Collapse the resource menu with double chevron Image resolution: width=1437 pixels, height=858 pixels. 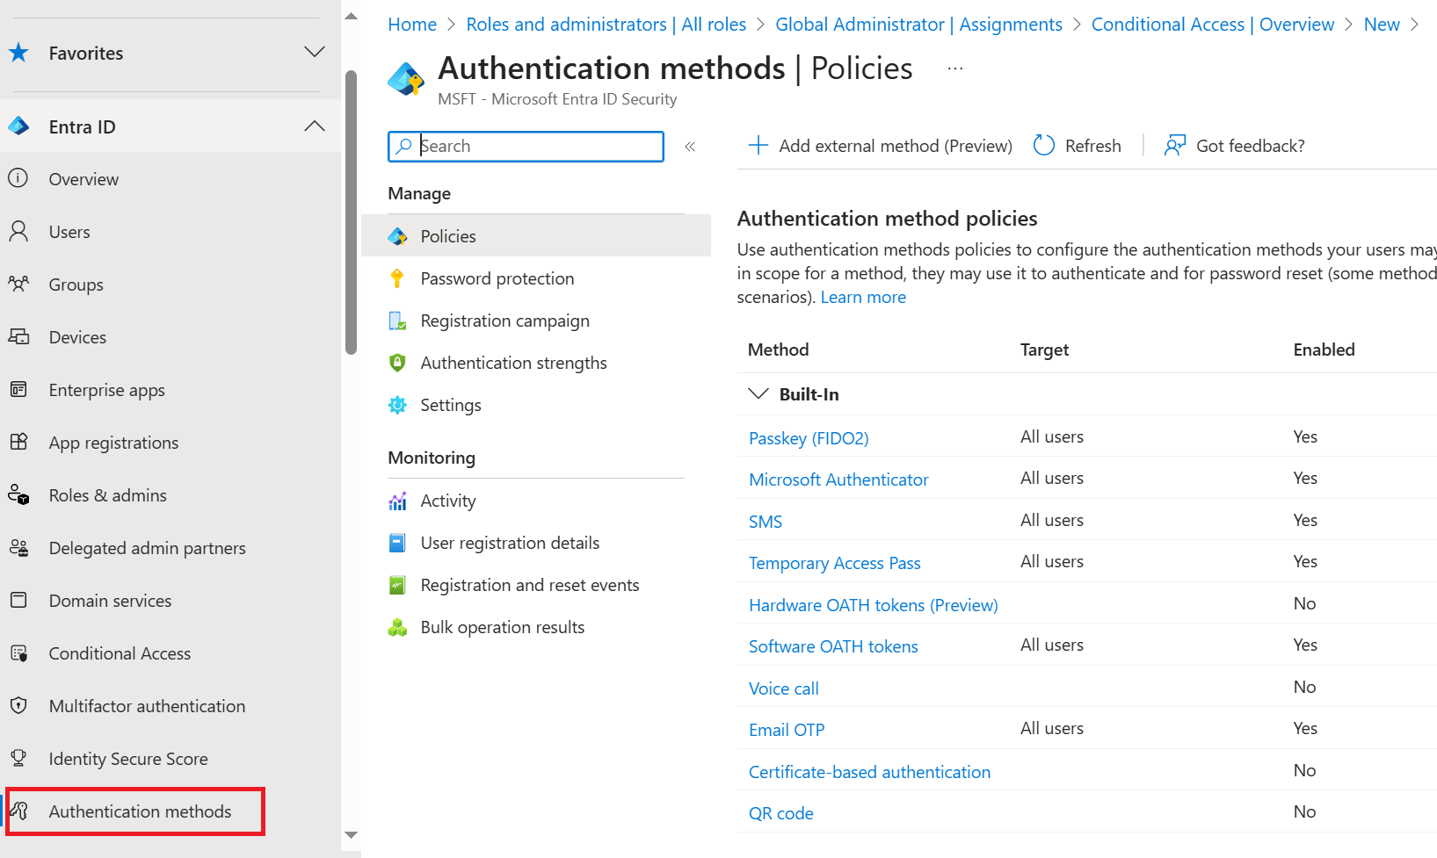point(690,147)
